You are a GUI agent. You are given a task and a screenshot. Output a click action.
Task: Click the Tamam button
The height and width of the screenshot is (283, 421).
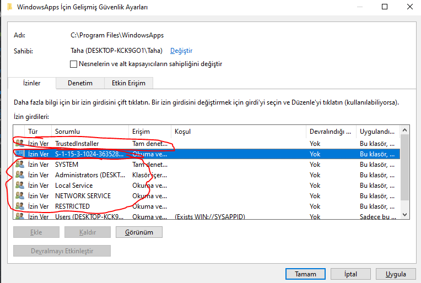point(305,274)
